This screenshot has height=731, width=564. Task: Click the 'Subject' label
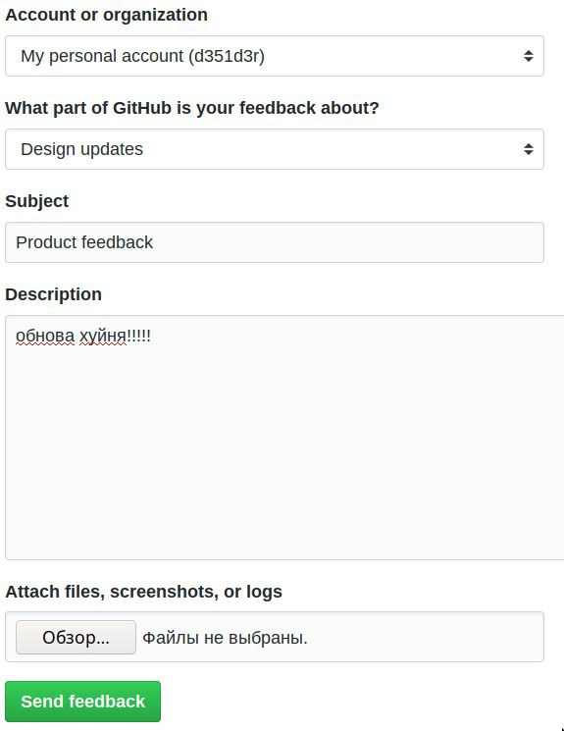click(37, 201)
